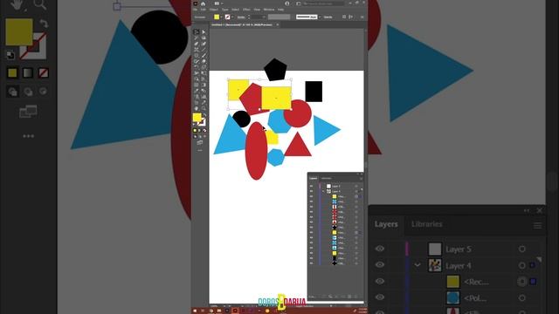
Task: Click the Create New Layer icon in Layers panel
Action: pyautogui.click(x=349, y=297)
